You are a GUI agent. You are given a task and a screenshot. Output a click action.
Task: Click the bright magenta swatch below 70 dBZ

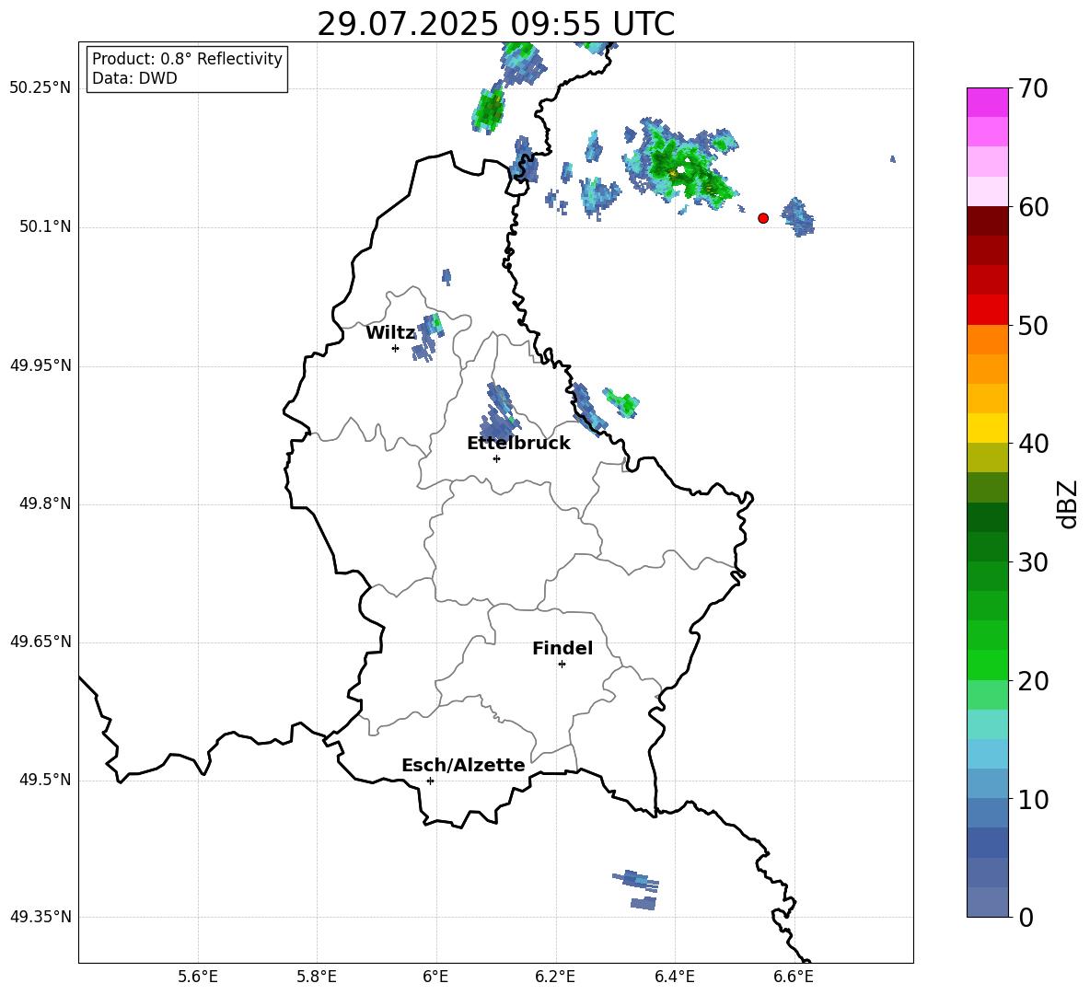pyautogui.click(x=988, y=102)
